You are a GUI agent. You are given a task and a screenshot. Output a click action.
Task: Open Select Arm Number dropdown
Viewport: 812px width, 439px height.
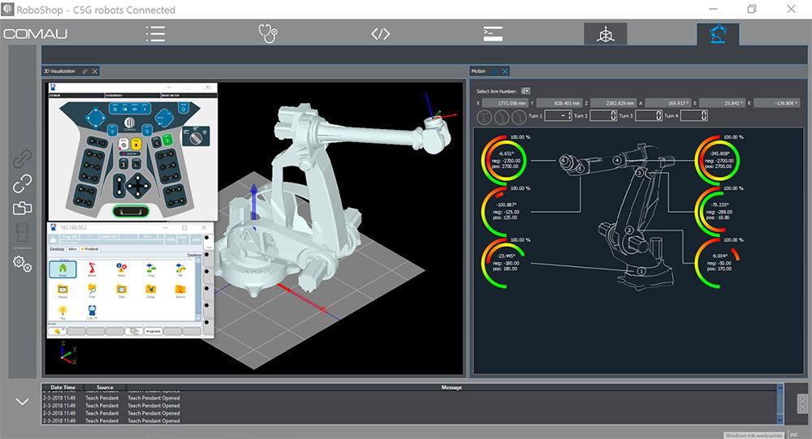tap(525, 91)
